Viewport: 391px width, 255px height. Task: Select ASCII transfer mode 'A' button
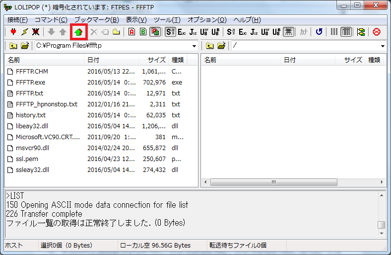click(x=131, y=32)
